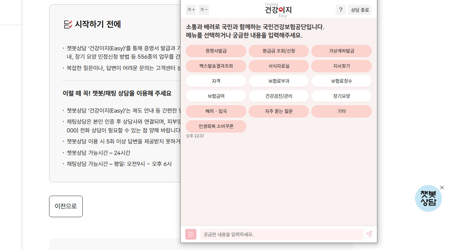Screen dimensions: 454x250
Task: Go back using the 이전으로 button
Action: pyautogui.click(x=66, y=206)
